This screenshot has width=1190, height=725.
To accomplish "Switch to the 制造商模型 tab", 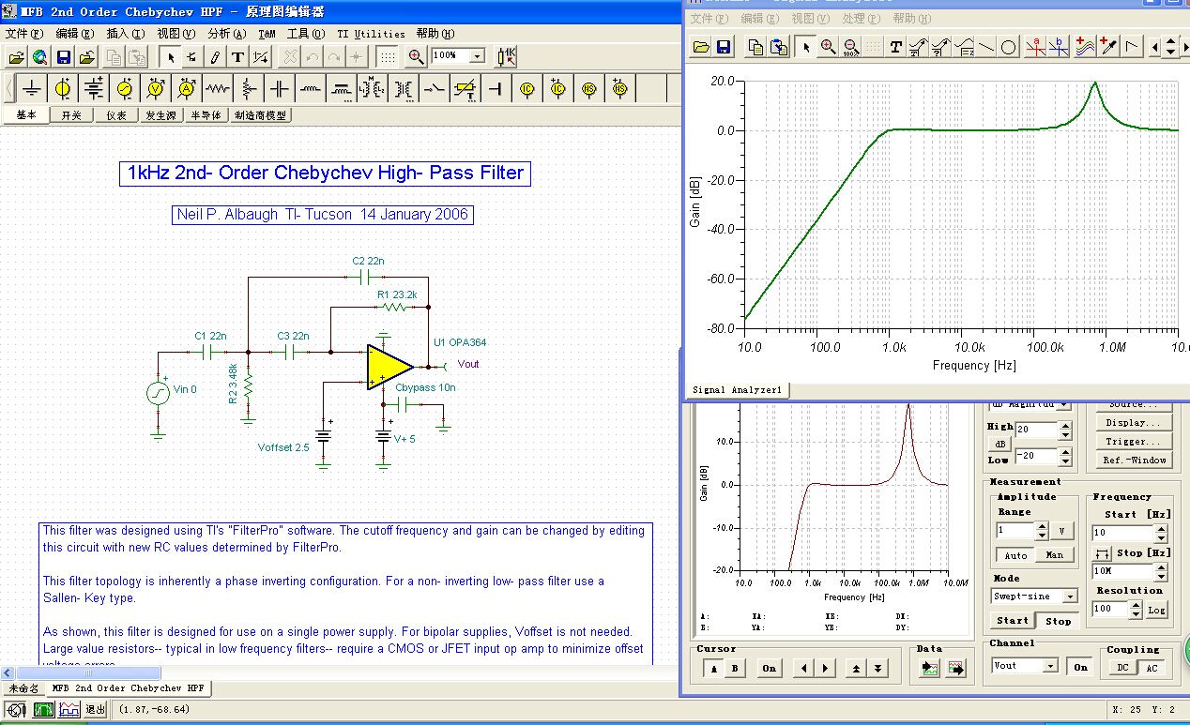I will 261,115.
